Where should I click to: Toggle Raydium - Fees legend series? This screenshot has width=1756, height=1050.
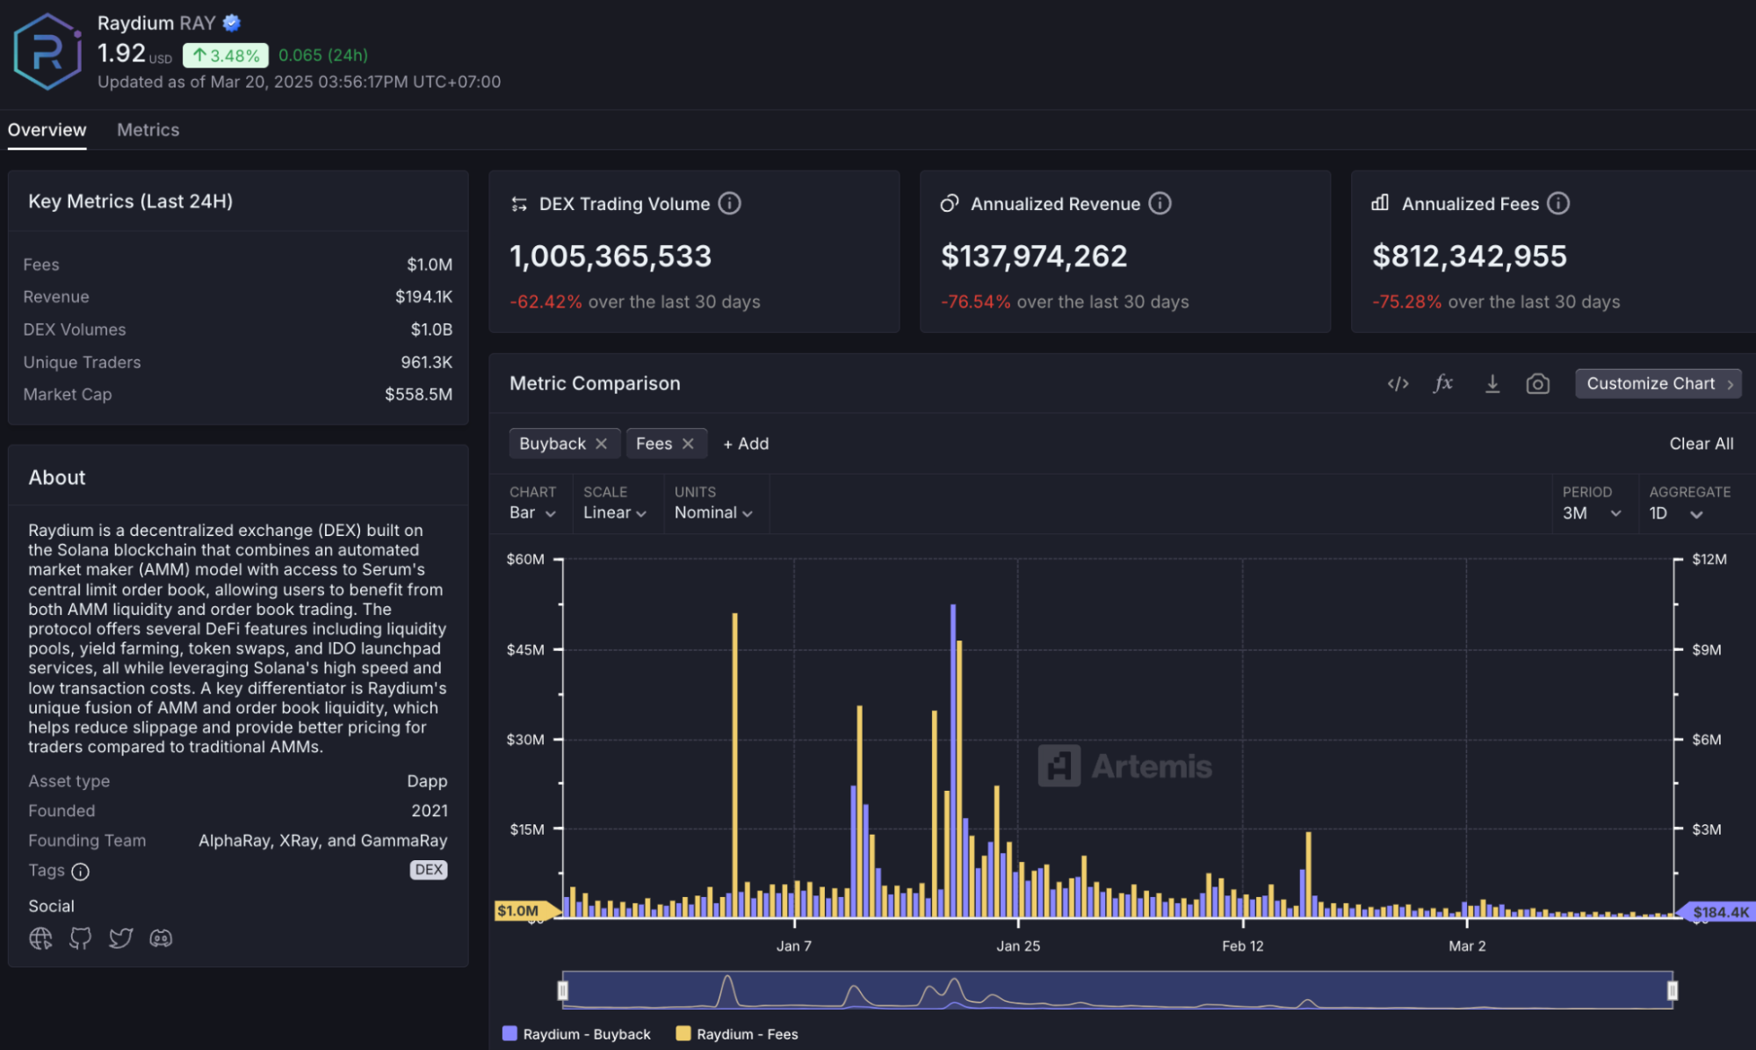pyautogui.click(x=737, y=1034)
